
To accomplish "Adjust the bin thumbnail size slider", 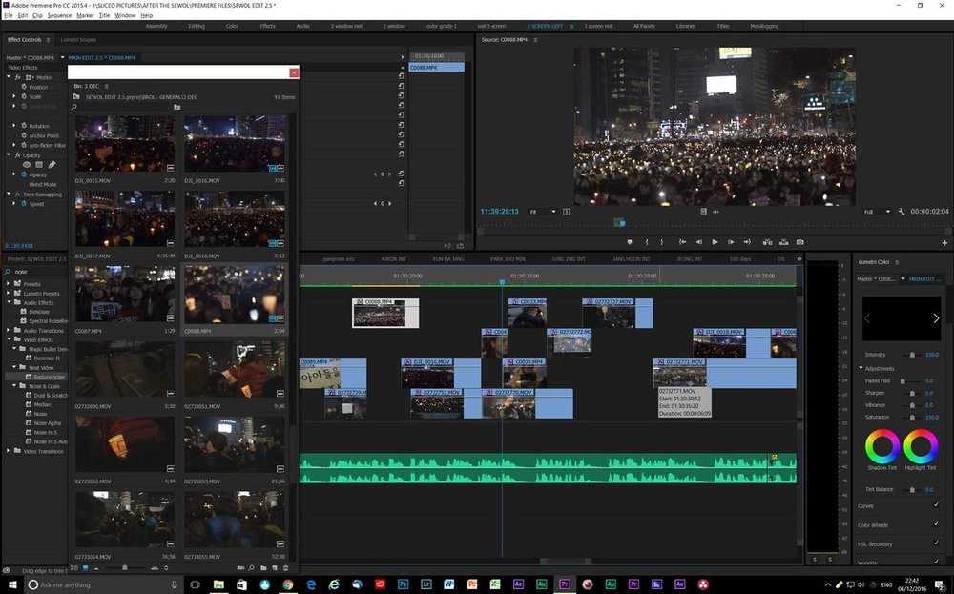I will tap(125, 568).
